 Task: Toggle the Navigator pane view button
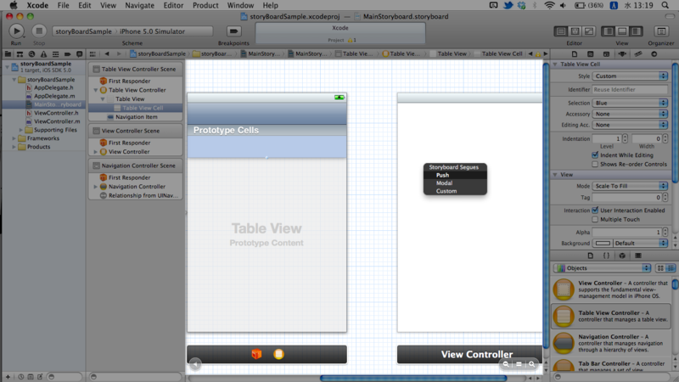(609, 31)
